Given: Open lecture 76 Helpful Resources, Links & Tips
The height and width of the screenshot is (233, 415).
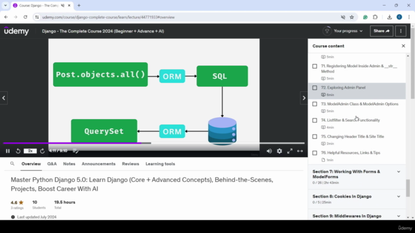Looking at the screenshot, I should [x=350, y=153].
